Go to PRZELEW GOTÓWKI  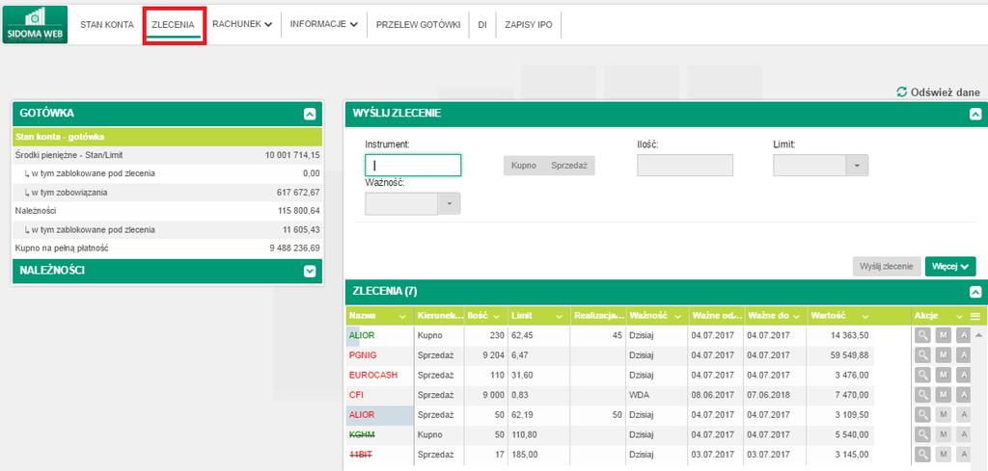(419, 24)
